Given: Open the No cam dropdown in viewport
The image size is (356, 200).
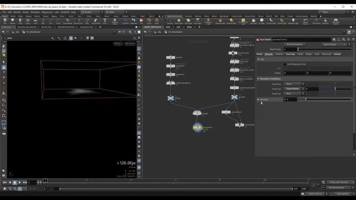Looking at the screenshot, I should click(130, 43).
